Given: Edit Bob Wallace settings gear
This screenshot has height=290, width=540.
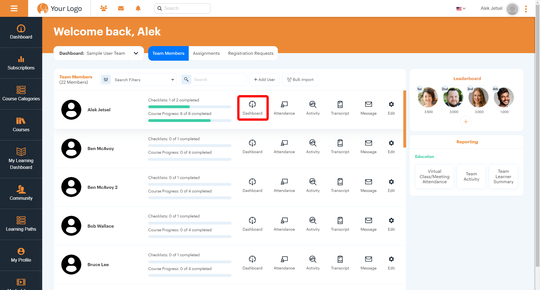Looking at the screenshot, I should point(391,224).
